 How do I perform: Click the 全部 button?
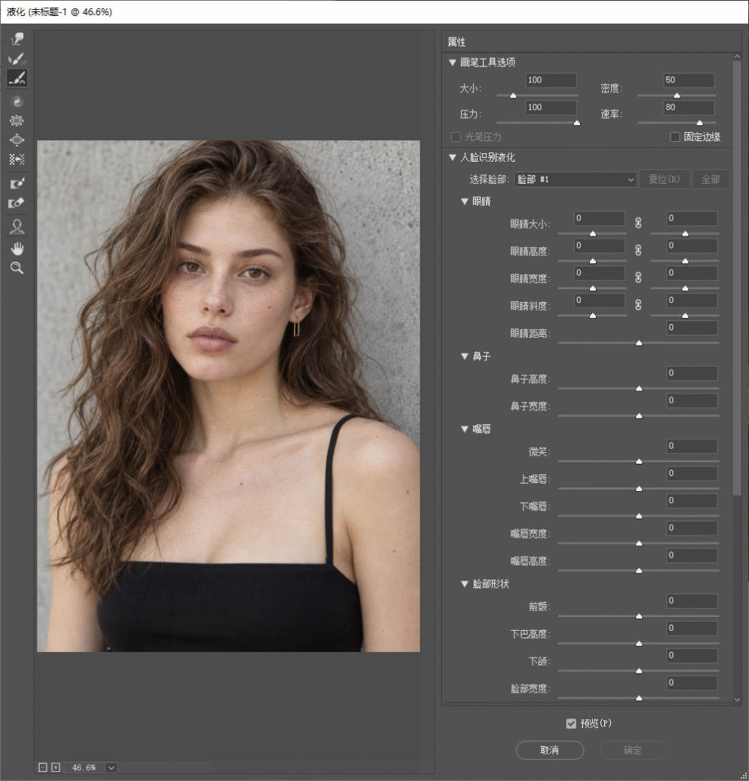[x=711, y=179]
